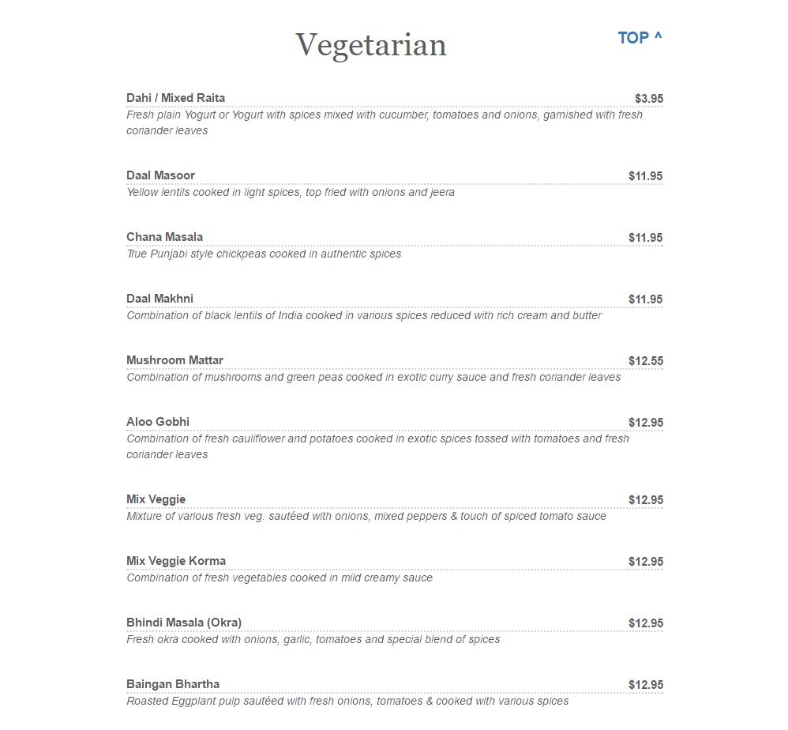
Task: Select the Baingan Bhartha menu item
Action: [173, 684]
